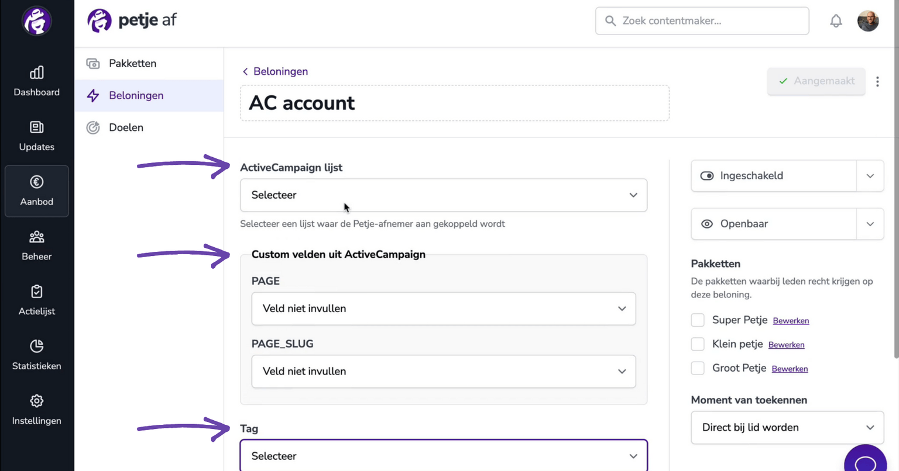899x471 pixels.
Task: Open the Dashboard icon in sidebar
Action: (x=36, y=72)
